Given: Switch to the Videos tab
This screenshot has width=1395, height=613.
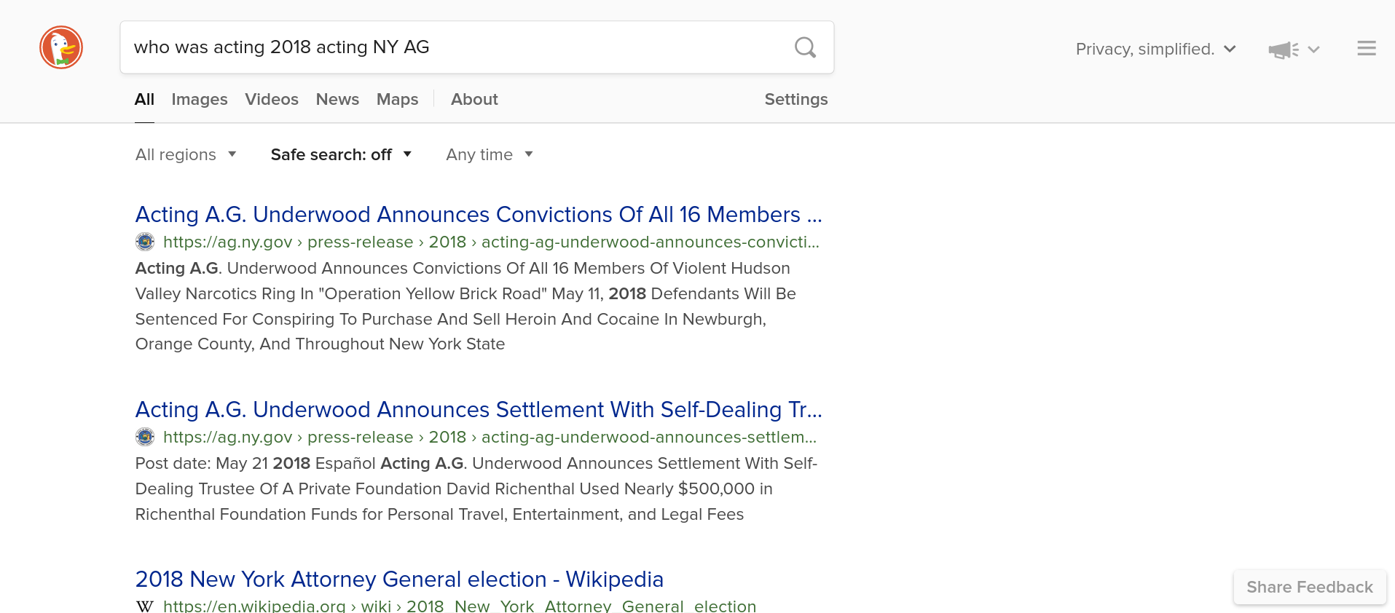Looking at the screenshot, I should (272, 99).
